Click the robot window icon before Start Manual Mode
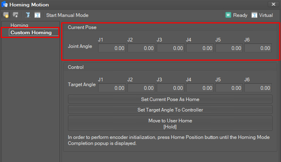Screen dimensions: 281x162 point(37,15)
